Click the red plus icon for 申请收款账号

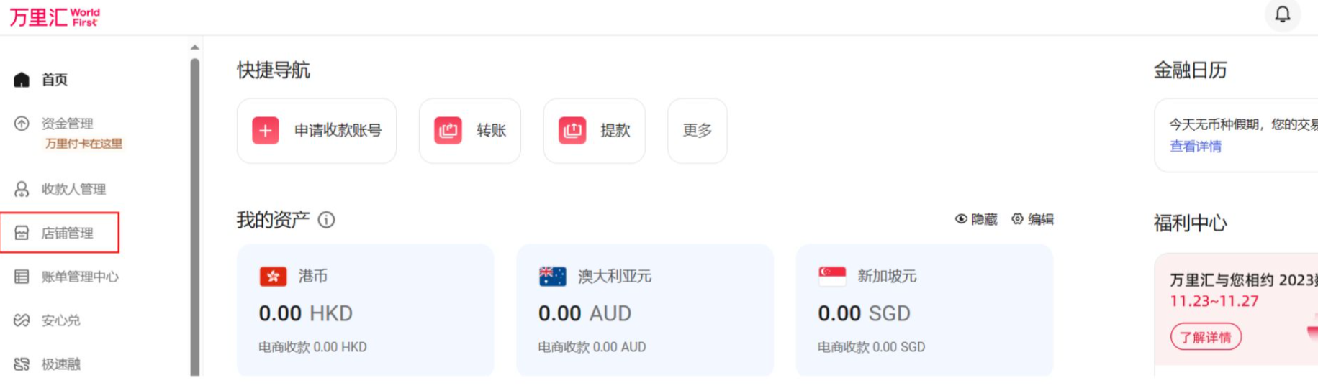click(266, 131)
